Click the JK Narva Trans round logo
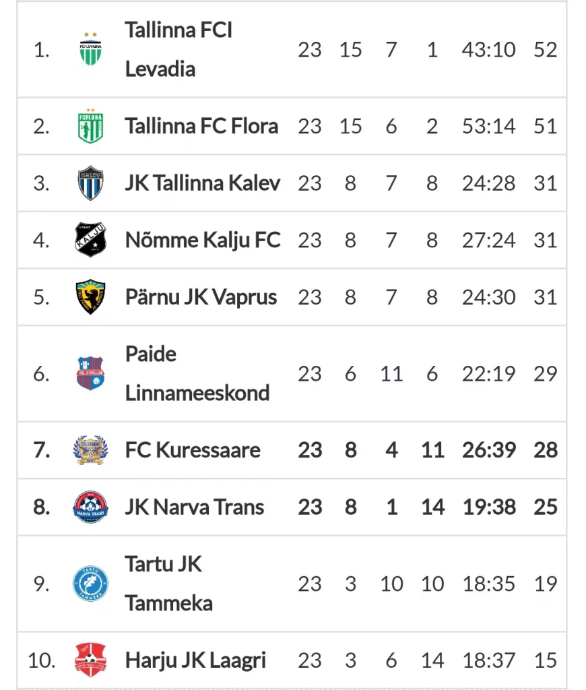The width and height of the screenshot is (586, 690). click(x=91, y=507)
